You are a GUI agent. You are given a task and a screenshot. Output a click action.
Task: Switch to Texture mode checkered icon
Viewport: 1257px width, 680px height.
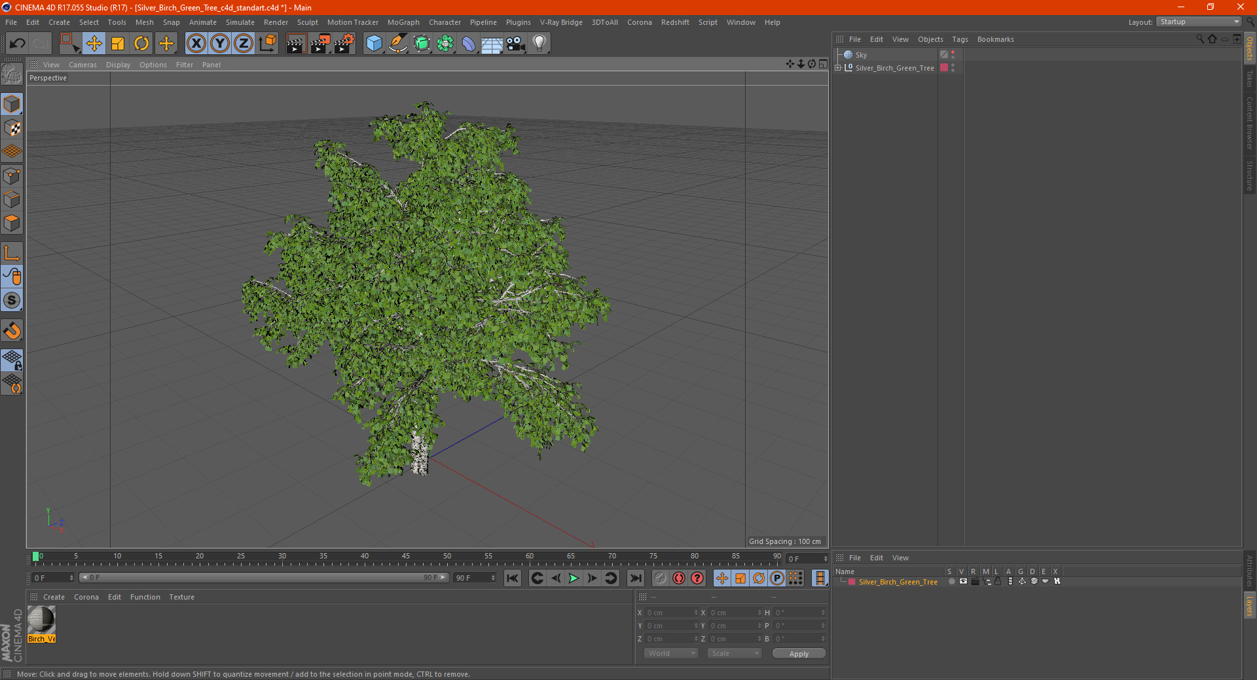(x=12, y=128)
